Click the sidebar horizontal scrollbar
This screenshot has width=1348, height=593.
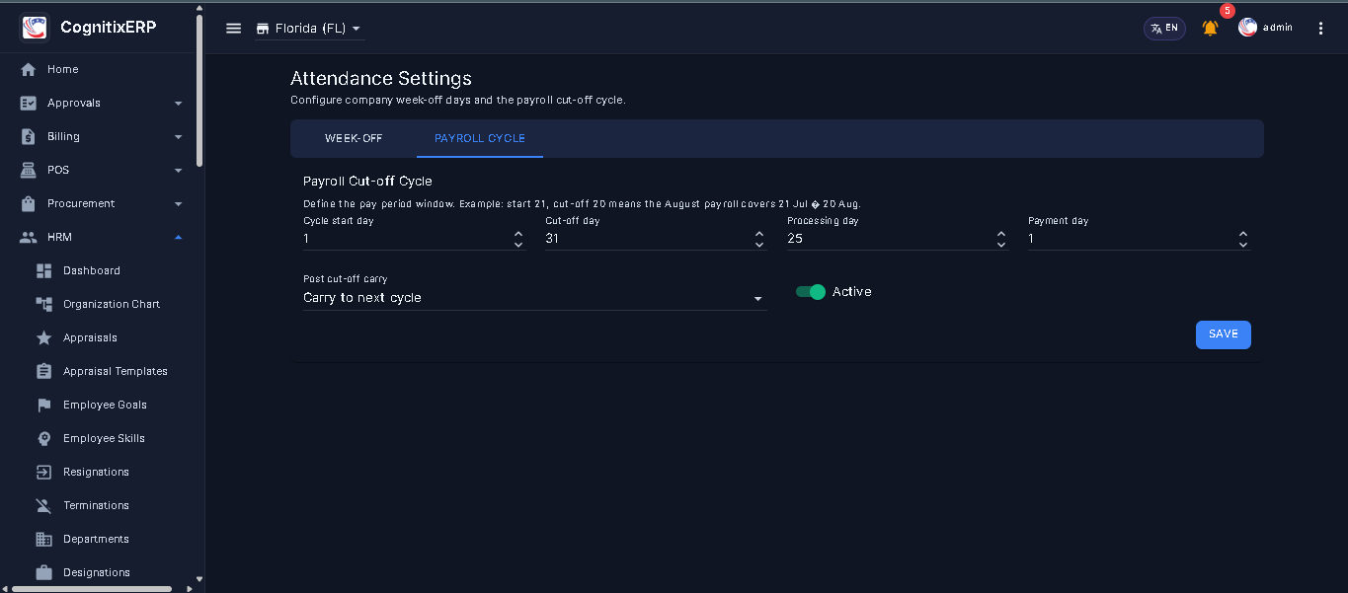(x=91, y=588)
